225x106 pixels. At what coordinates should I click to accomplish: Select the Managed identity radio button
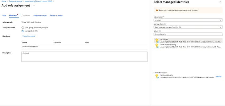point(23,31)
